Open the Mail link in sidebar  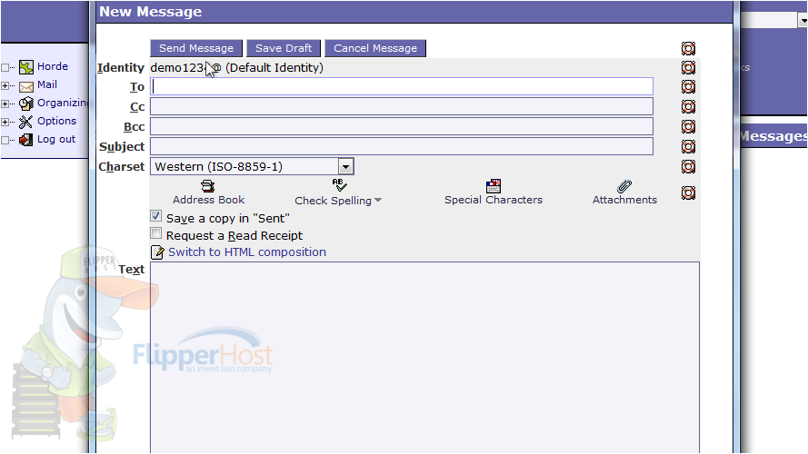tap(47, 84)
